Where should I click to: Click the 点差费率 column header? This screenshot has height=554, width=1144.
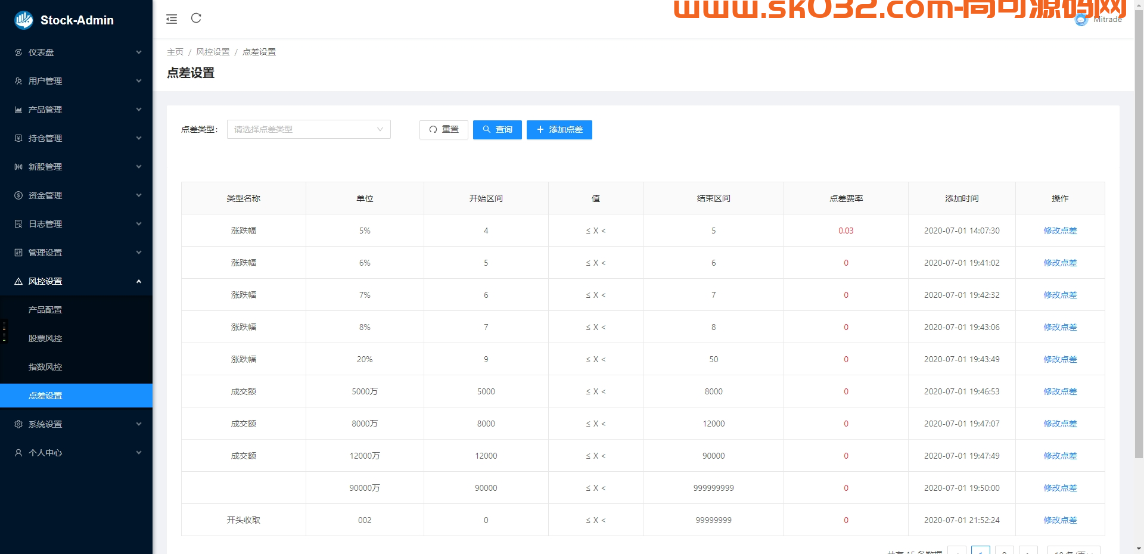pyautogui.click(x=846, y=198)
